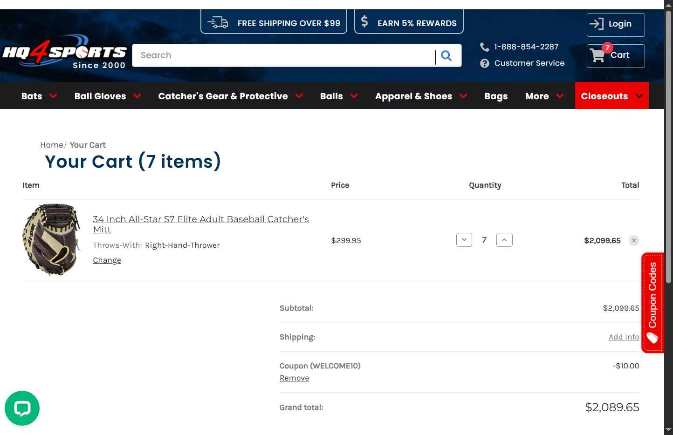Click the quantity value 7
The image size is (673, 435).
(484, 240)
